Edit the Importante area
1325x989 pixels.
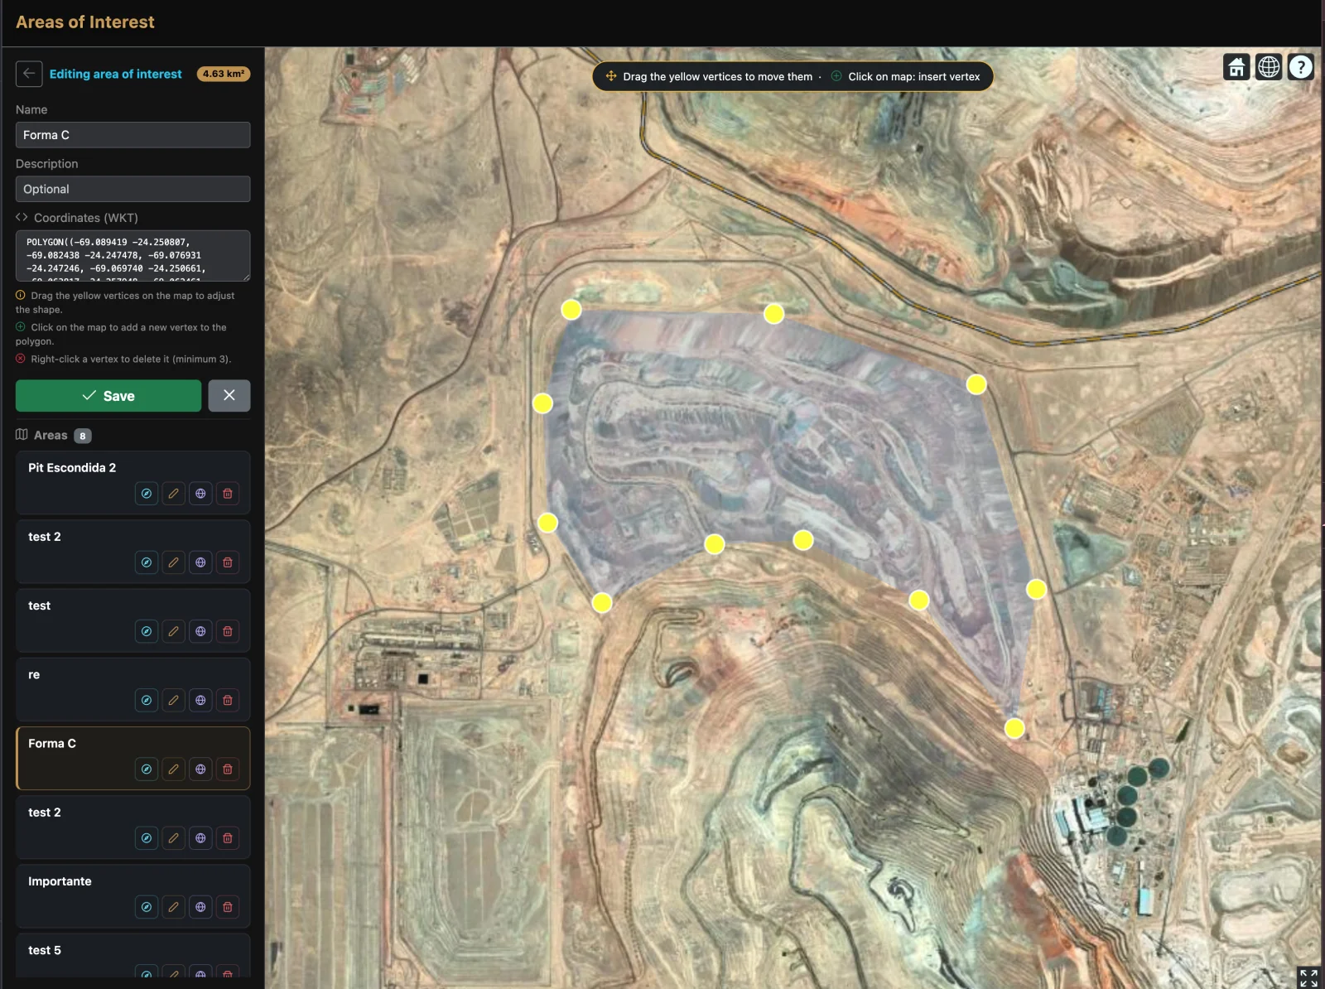pyautogui.click(x=173, y=907)
